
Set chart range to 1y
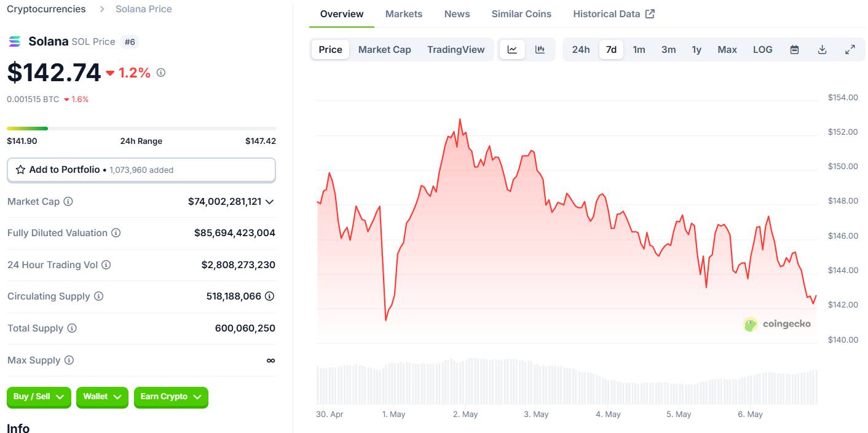tap(696, 50)
